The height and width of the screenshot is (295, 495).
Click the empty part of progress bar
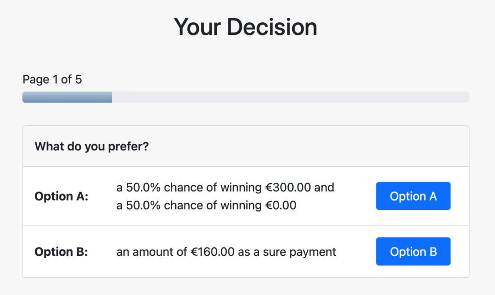(290, 97)
